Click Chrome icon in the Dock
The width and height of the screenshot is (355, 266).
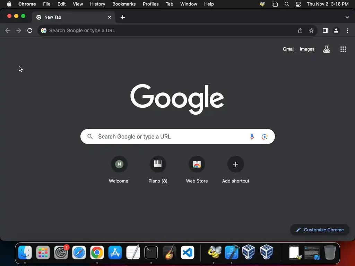[97, 252]
